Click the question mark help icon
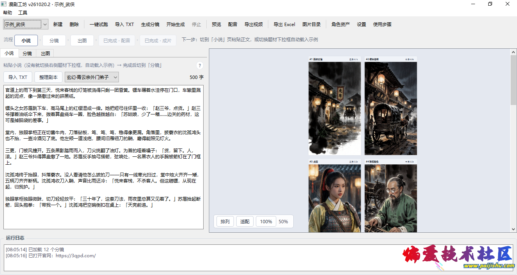517x275 pixels. (x=200, y=65)
